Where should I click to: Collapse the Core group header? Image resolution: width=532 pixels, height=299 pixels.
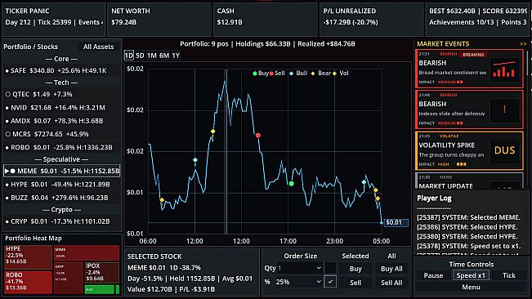point(61,59)
